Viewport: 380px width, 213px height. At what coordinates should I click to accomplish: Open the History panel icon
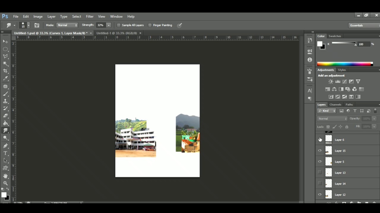310,40
